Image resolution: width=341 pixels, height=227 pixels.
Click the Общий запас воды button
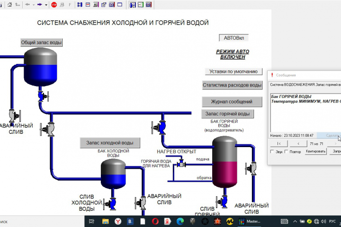click(41, 43)
